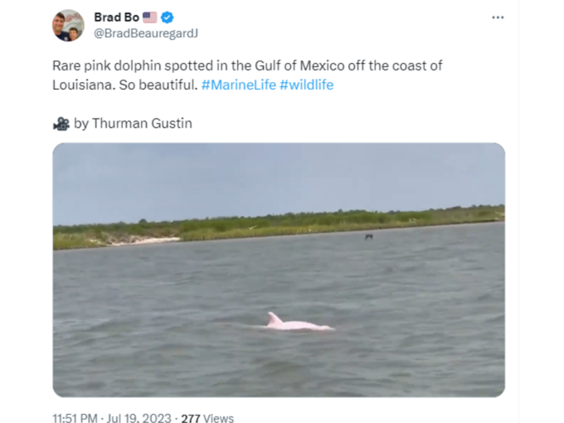564x423 pixels.
Task: Click the dark bird flying over water
Action: 369,236
